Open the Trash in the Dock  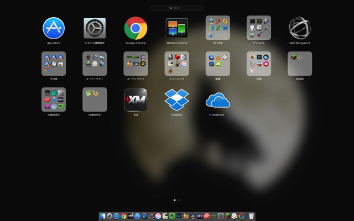coord(251,216)
